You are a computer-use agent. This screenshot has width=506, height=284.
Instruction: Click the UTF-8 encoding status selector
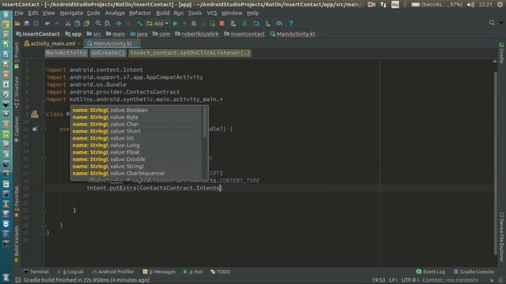point(410,280)
